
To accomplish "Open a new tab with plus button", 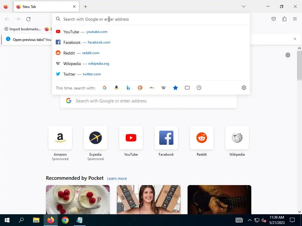I will click(85, 7).
